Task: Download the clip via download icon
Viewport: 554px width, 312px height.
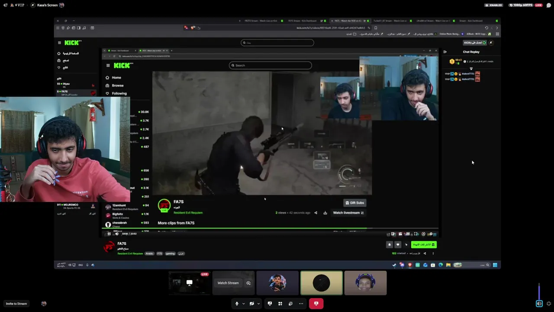Action: [x=325, y=213]
